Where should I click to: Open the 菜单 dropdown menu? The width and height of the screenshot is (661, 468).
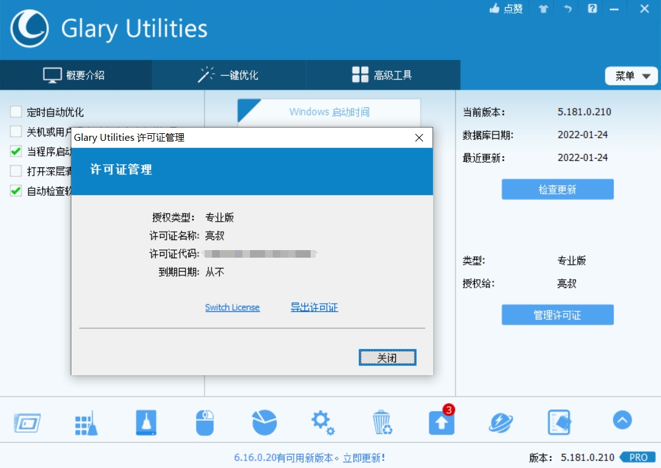coord(631,76)
